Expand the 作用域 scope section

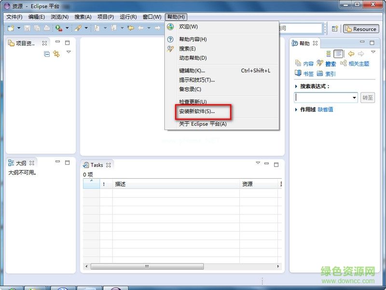click(x=296, y=110)
